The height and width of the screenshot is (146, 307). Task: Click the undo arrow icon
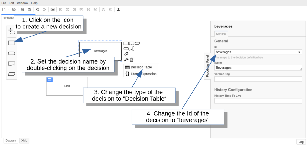37,9
